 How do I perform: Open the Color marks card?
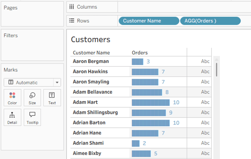(12, 98)
